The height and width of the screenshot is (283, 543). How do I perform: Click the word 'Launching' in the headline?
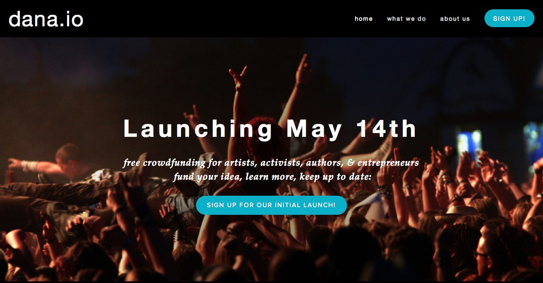click(199, 129)
